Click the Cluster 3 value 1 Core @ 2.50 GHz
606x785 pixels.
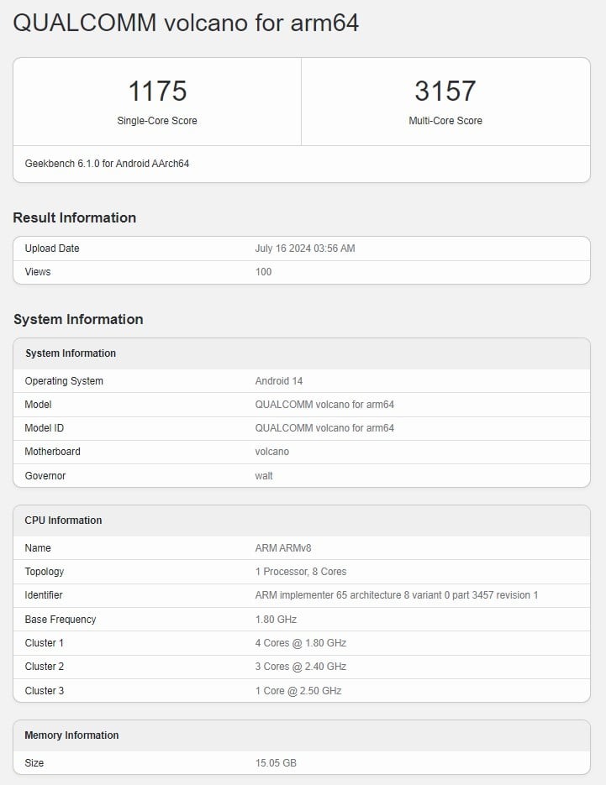tap(298, 691)
